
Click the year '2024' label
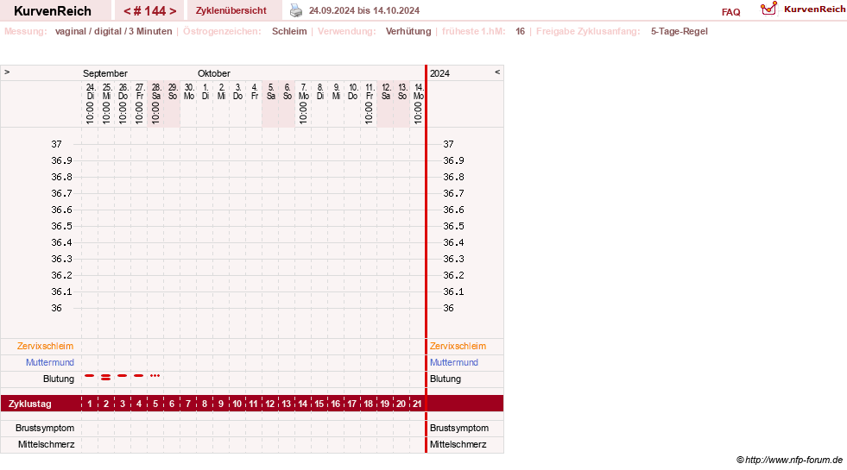(x=439, y=73)
